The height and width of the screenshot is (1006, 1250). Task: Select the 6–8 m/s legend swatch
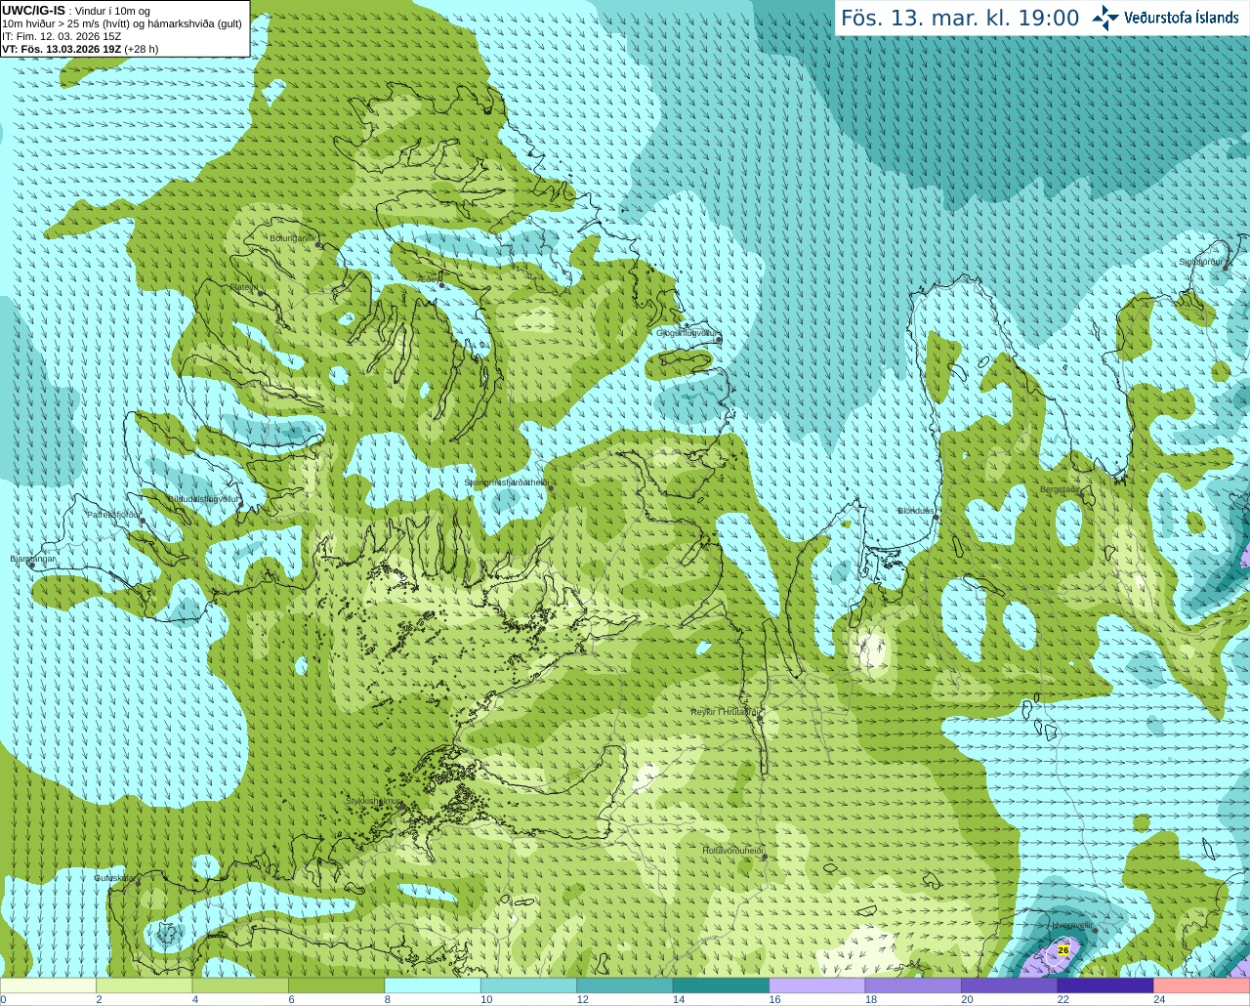(337, 985)
